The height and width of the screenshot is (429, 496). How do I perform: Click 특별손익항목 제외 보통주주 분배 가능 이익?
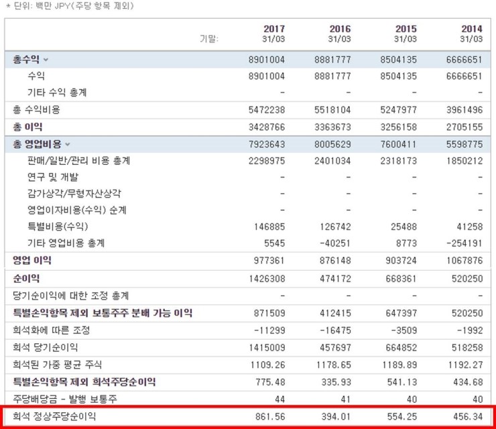(103, 313)
